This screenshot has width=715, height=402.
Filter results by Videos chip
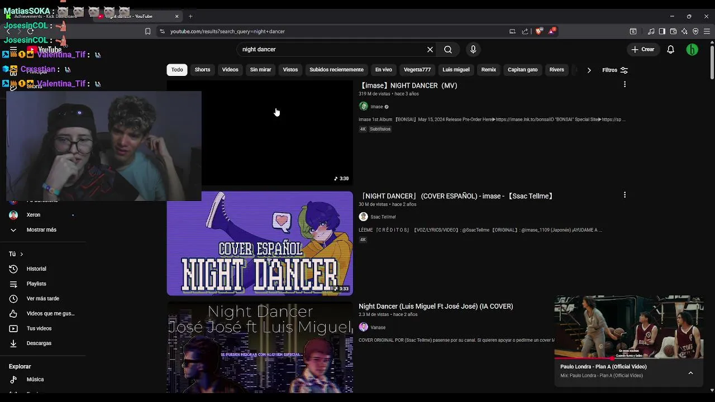click(x=230, y=70)
